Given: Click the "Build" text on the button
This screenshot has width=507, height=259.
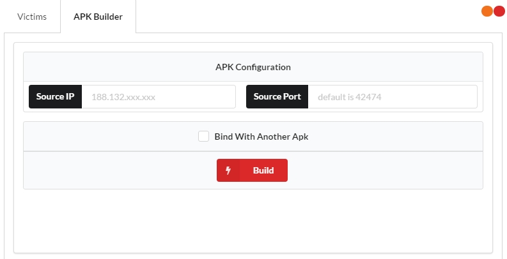Looking at the screenshot, I should click(263, 170).
